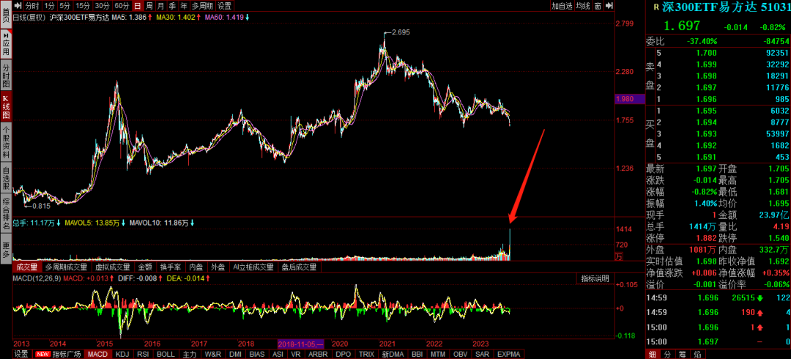Open 个股资料 in left sidebar
This screenshot has height=359, width=791.
6,142
